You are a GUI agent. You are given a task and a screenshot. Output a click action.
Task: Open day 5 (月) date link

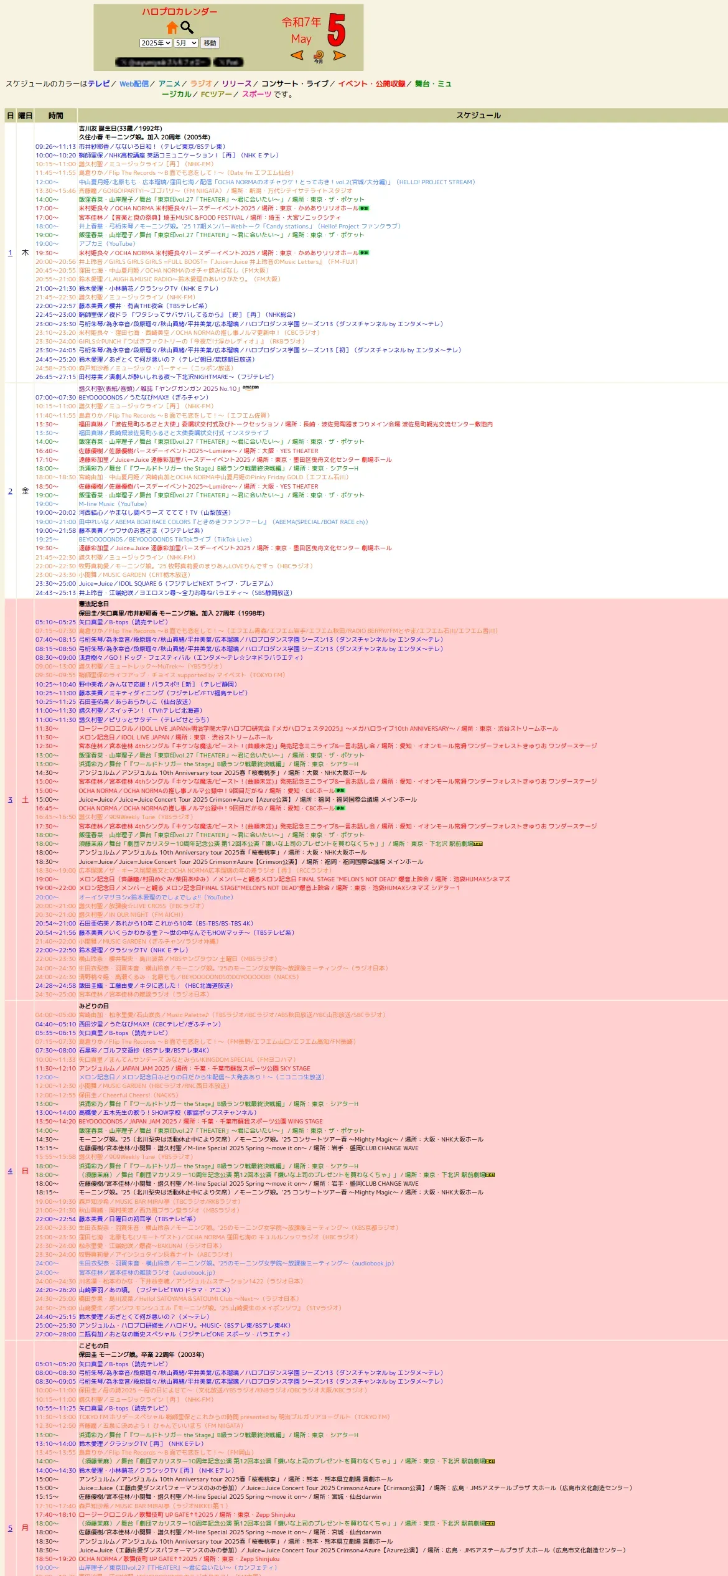[10, 1528]
